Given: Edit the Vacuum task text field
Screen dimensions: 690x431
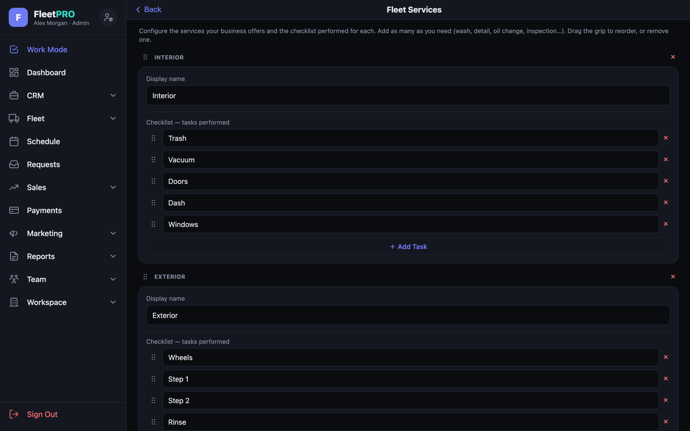Looking at the screenshot, I should coord(411,159).
